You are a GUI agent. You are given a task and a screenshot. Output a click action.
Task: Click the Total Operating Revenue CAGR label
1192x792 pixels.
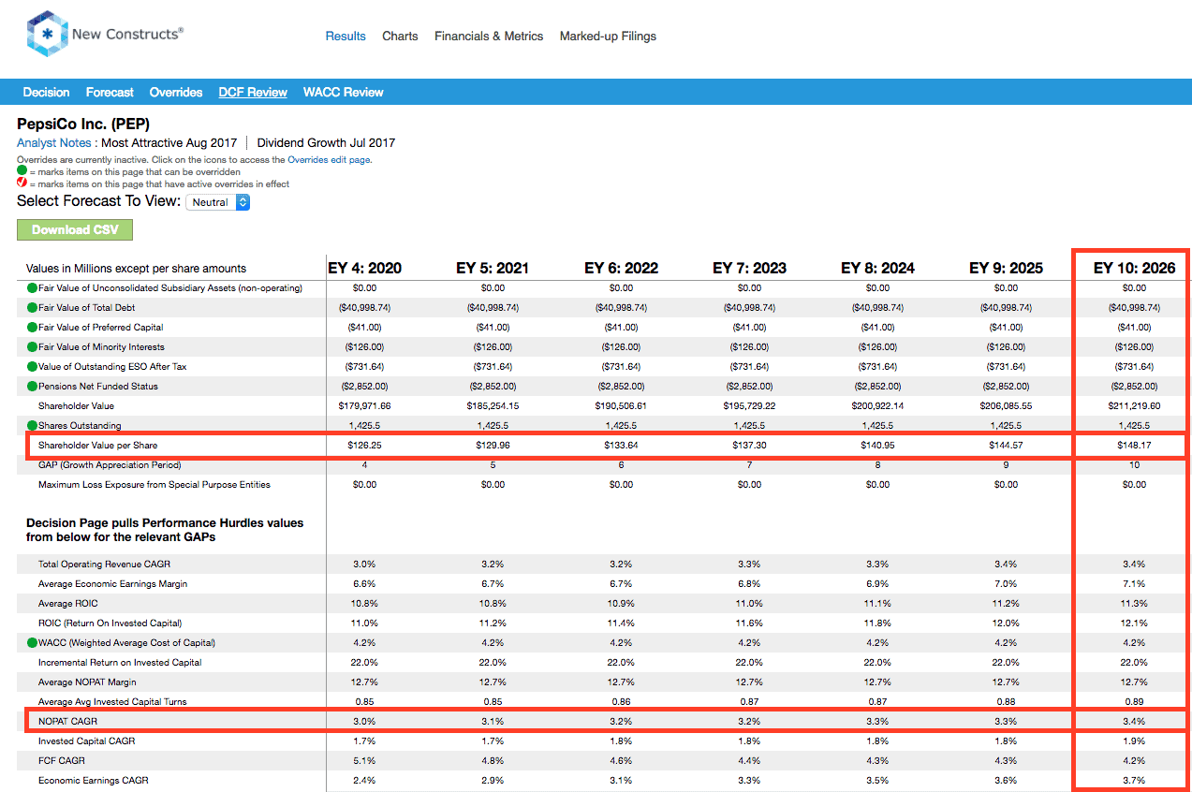coord(104,564)
